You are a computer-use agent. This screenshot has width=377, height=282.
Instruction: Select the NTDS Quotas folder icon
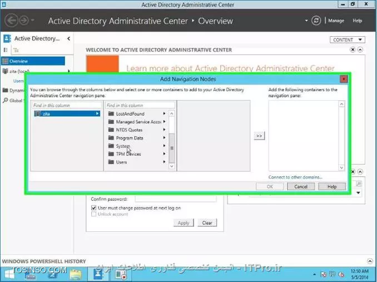point(111,130)
